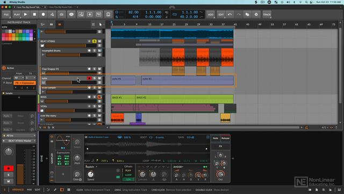Click the LEN offset button in Sampler

(x=128, y=179)
